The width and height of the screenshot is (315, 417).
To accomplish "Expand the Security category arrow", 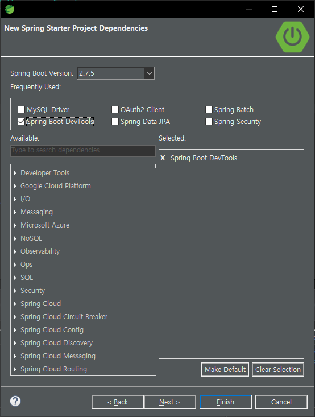I will click(15, 291).
